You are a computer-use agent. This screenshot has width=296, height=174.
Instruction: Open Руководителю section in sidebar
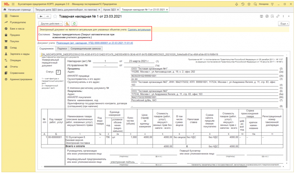click(x=18, y=22)
